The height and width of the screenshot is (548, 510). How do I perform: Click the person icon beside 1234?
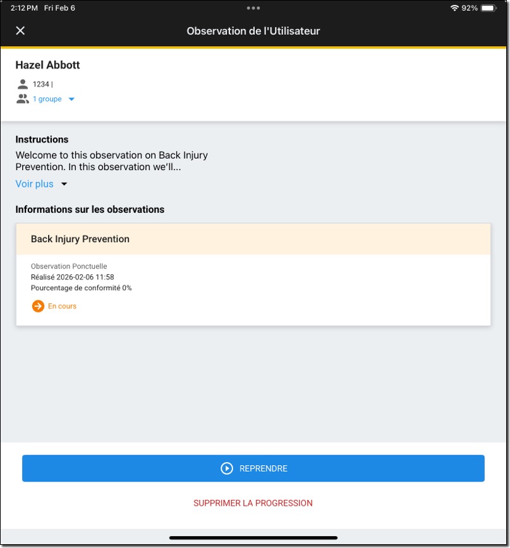[23, 84]
